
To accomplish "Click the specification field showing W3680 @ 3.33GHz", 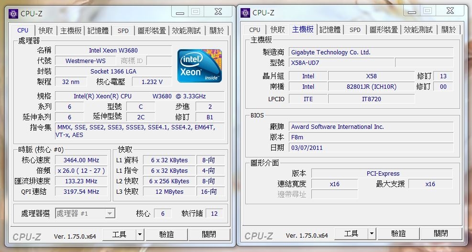I will click(x=140, y=96).
